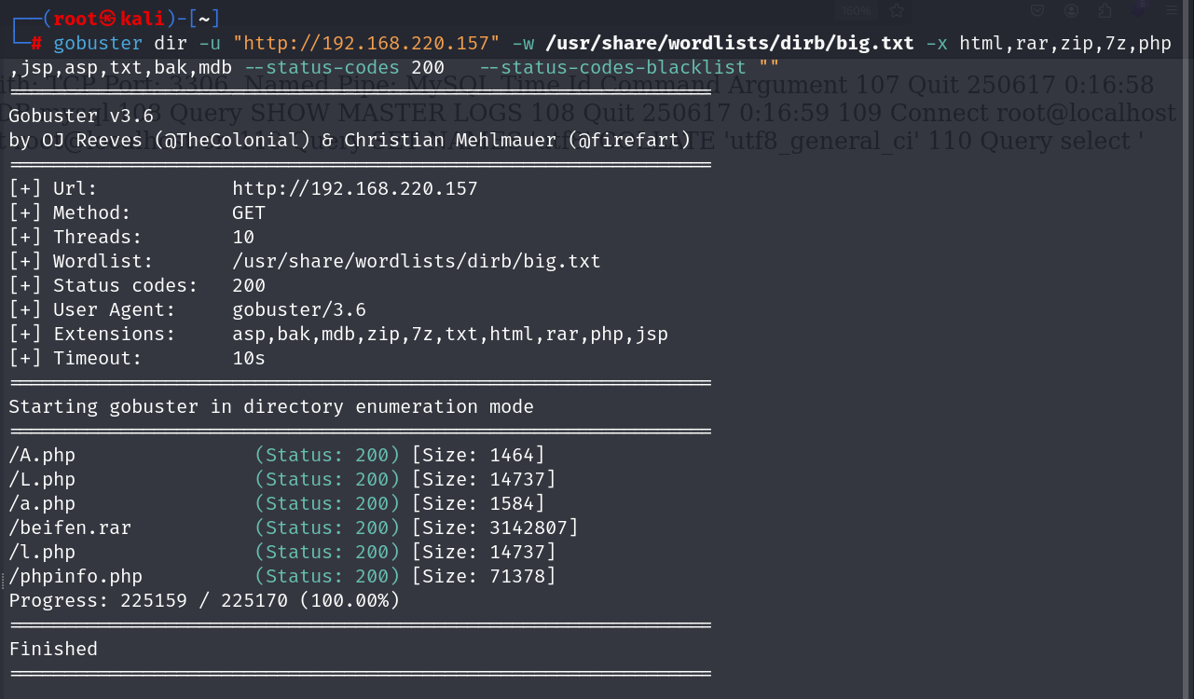Click the /L.php result entry
This screenshot has height=699, width=1194.
pyautogui.click(x=42, y=480)
